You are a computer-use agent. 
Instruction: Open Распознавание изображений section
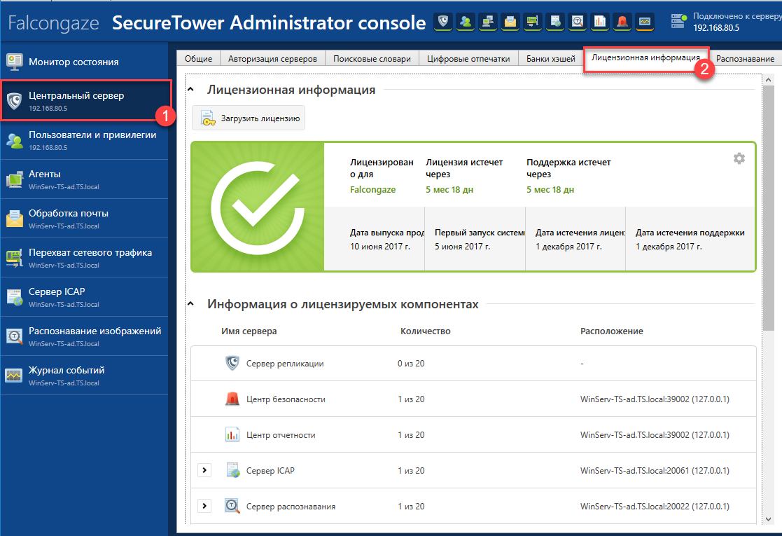84,336
